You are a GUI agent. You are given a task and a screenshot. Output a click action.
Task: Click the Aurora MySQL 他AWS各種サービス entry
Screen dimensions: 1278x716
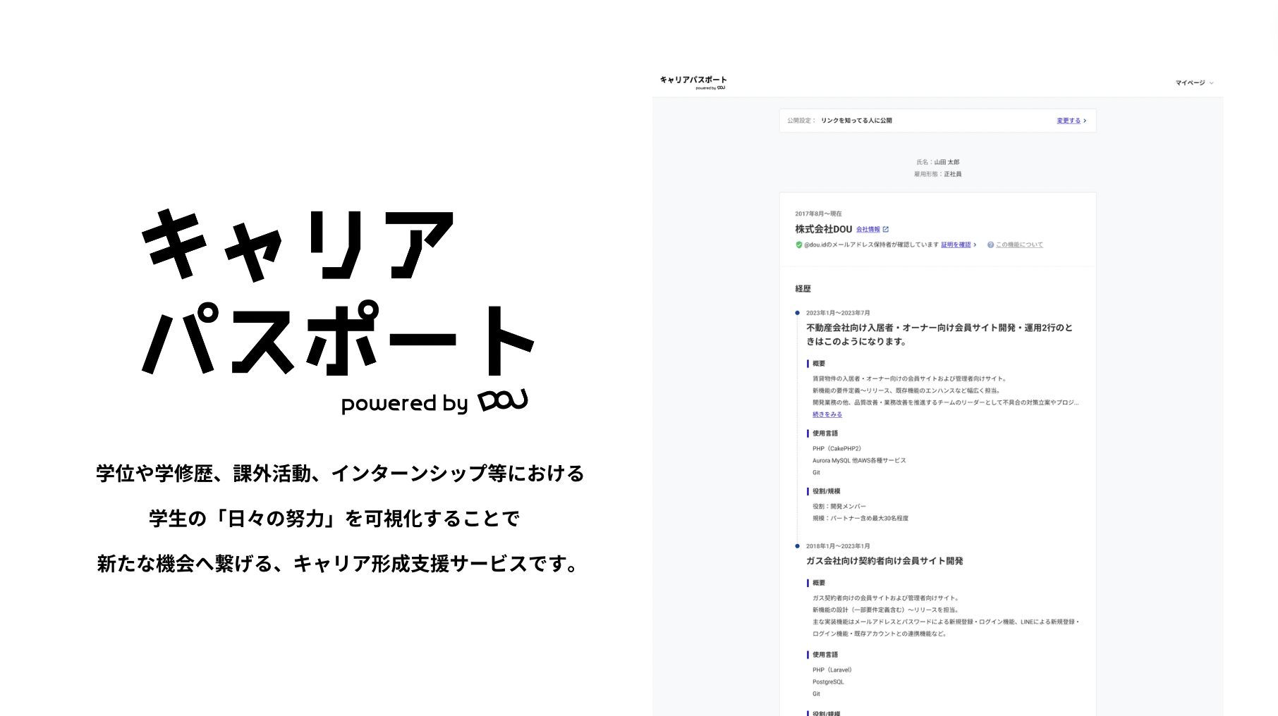(859, 460)
